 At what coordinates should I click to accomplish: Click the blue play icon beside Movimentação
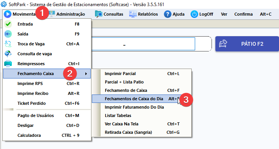(x=8, y=14)
